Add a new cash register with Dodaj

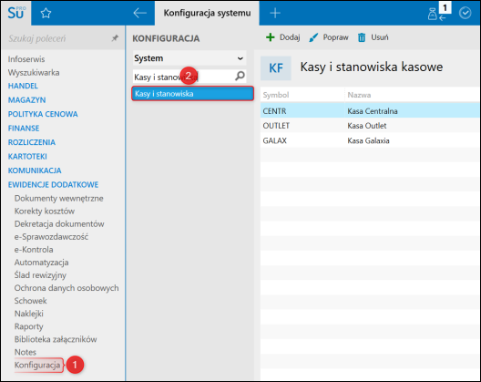(282, 37)
